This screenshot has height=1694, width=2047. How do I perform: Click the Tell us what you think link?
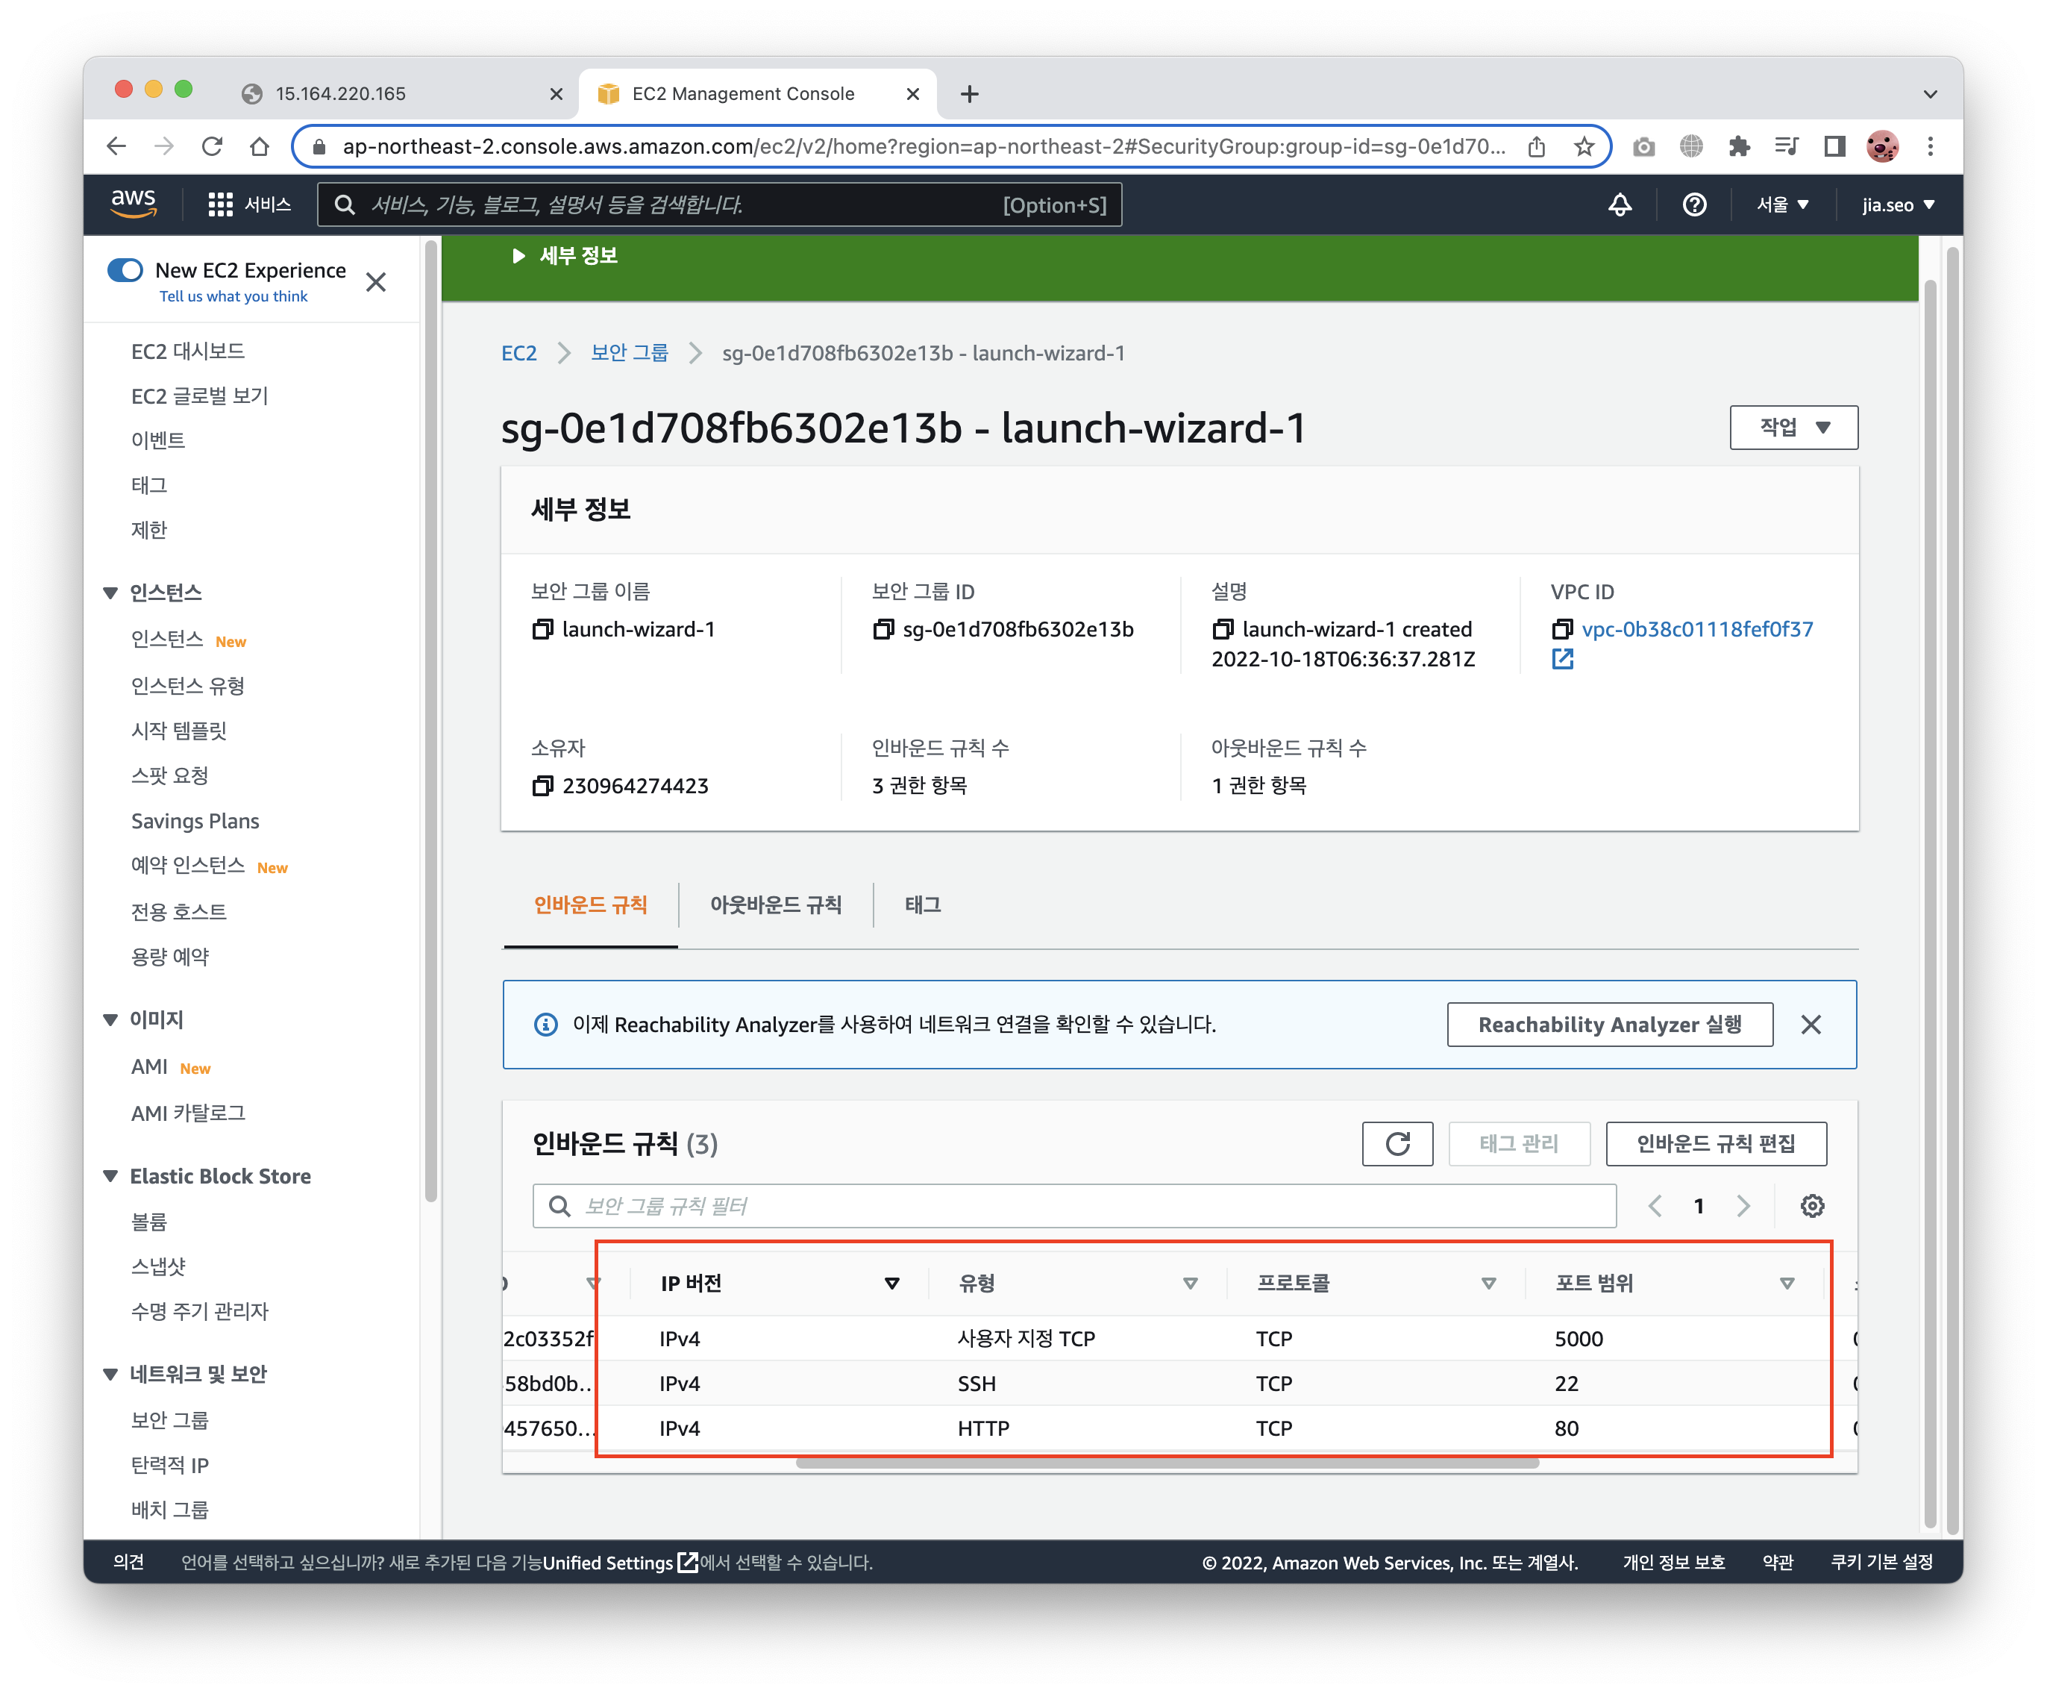coord(233,296)
